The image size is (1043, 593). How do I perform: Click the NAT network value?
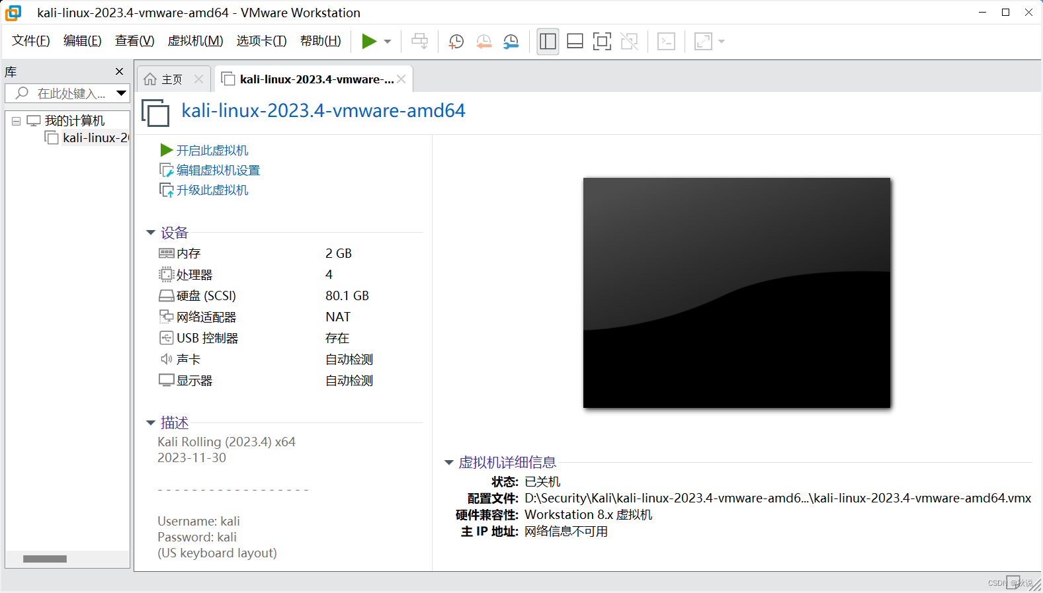(x=338, y=317)
